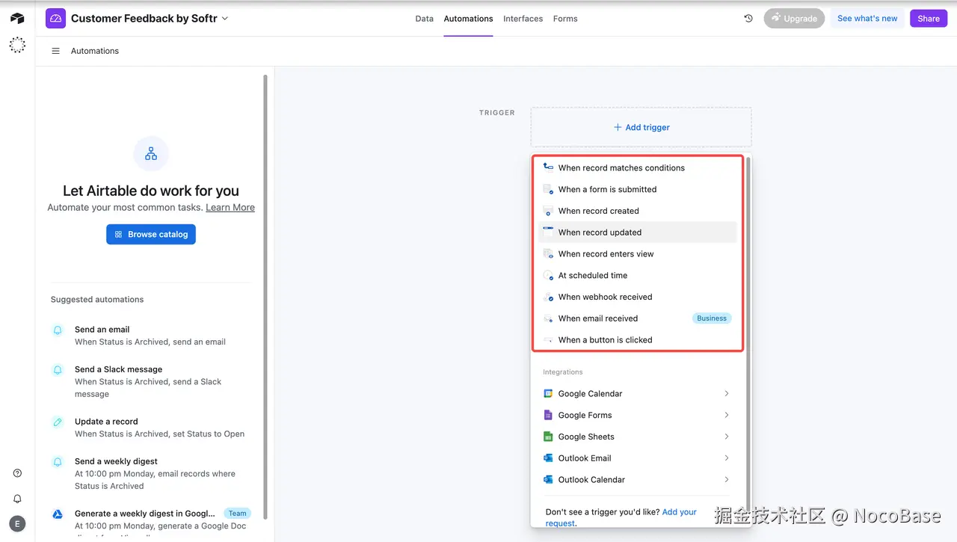Click the Browse catalog button
Screen dimensions: 957x542
pyautogui.click(x=151, y=234)
